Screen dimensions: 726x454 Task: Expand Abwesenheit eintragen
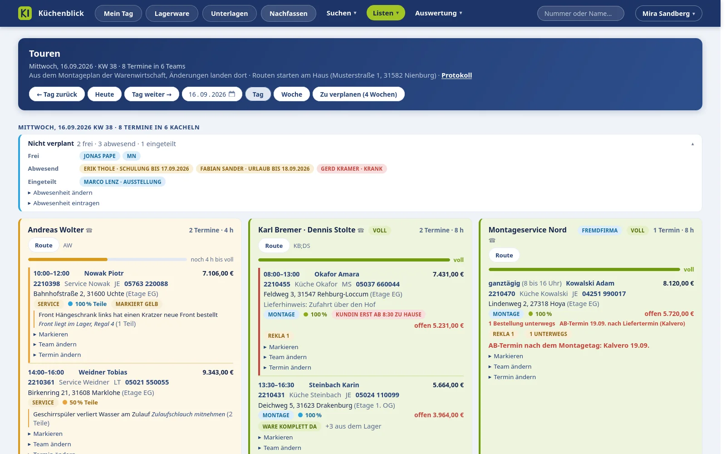point(64,203)
